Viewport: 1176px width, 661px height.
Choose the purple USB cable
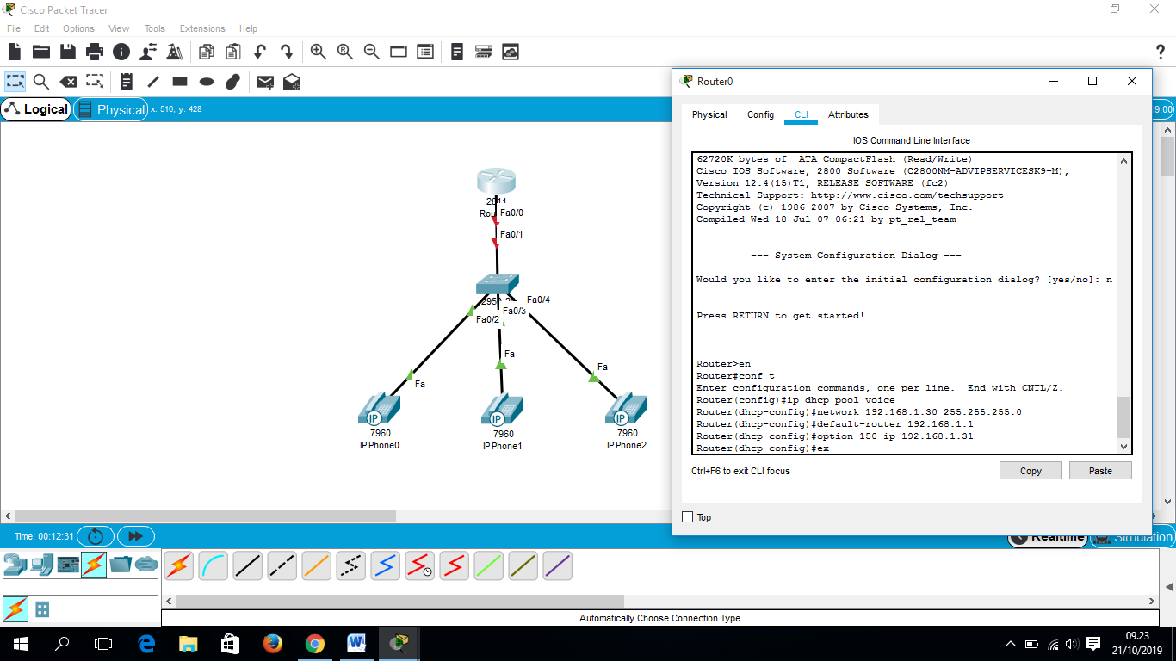coord(558,565)
